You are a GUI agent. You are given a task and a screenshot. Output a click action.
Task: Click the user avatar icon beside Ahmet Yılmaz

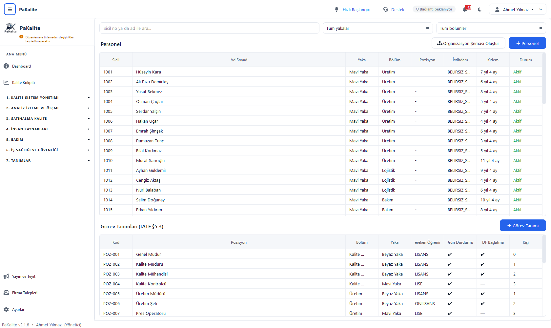[x=497, y=10]
